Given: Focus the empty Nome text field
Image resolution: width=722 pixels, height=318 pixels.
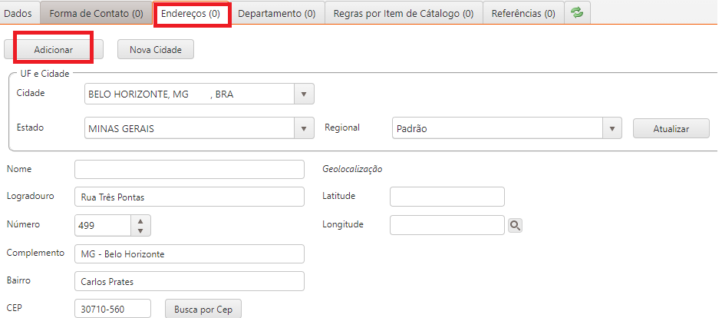Looking at the screenshot, I should [190, 169].
